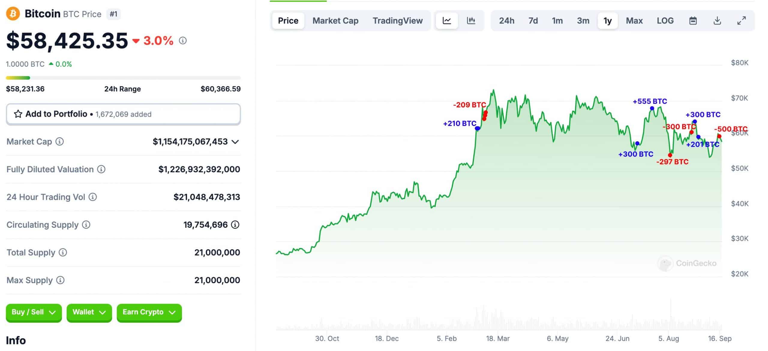Switch to the TradingView tab
Image resolution: width=768 pixels, height=351 pixels.
(398, 20)
